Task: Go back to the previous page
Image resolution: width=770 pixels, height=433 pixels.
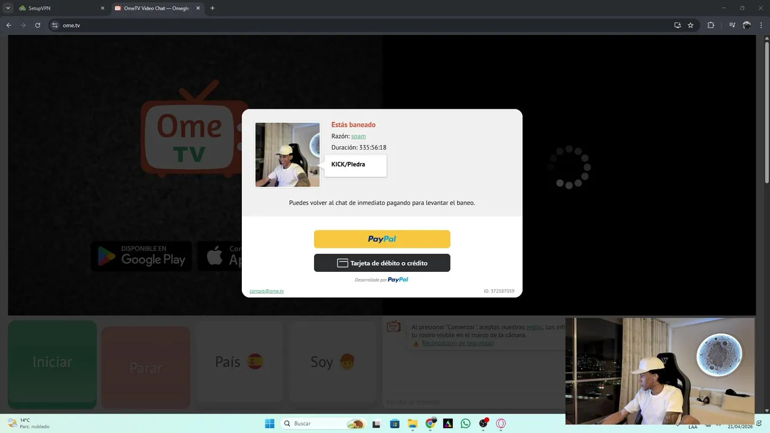Action: click(8, 25)
